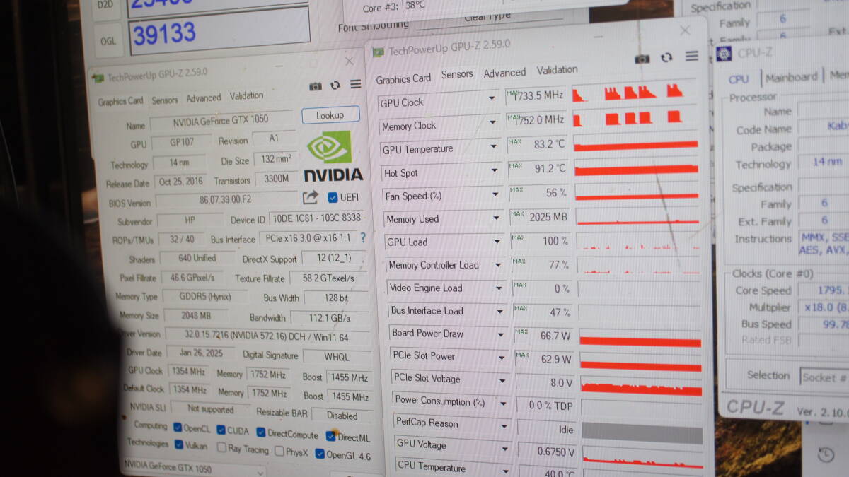This screenshot has width=849, height=477.
Task: Click the refresh icon in GPU-Z Sensors window
Action: coord(666,58)
